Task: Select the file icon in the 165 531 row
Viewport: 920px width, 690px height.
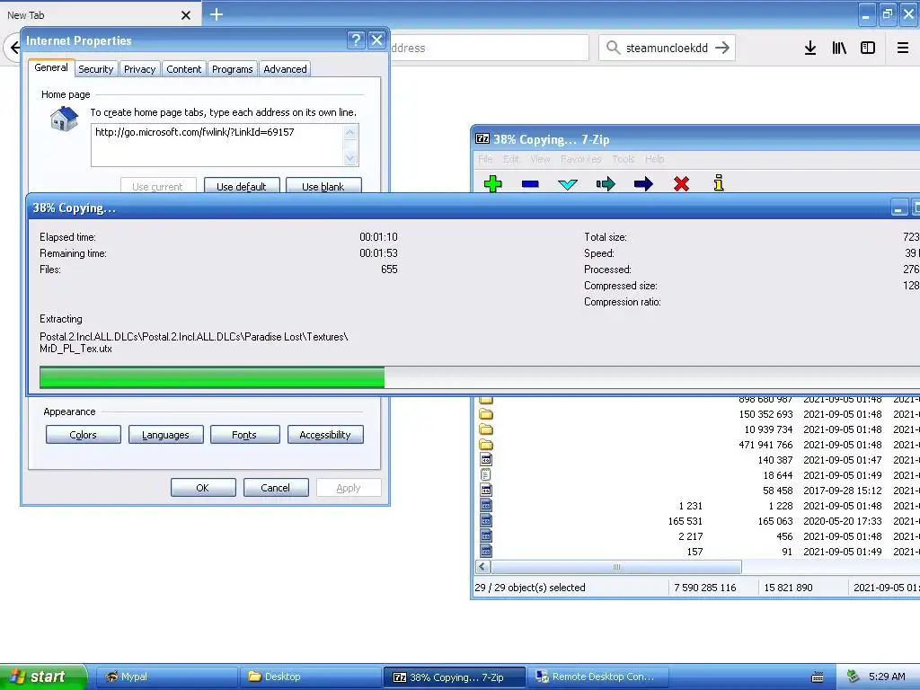Action: 486,521
